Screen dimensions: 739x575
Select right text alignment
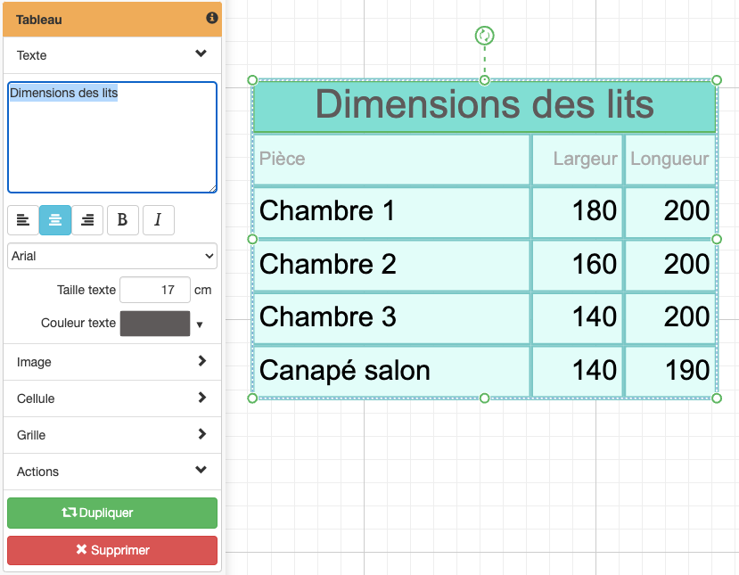[x=87, y=219]
